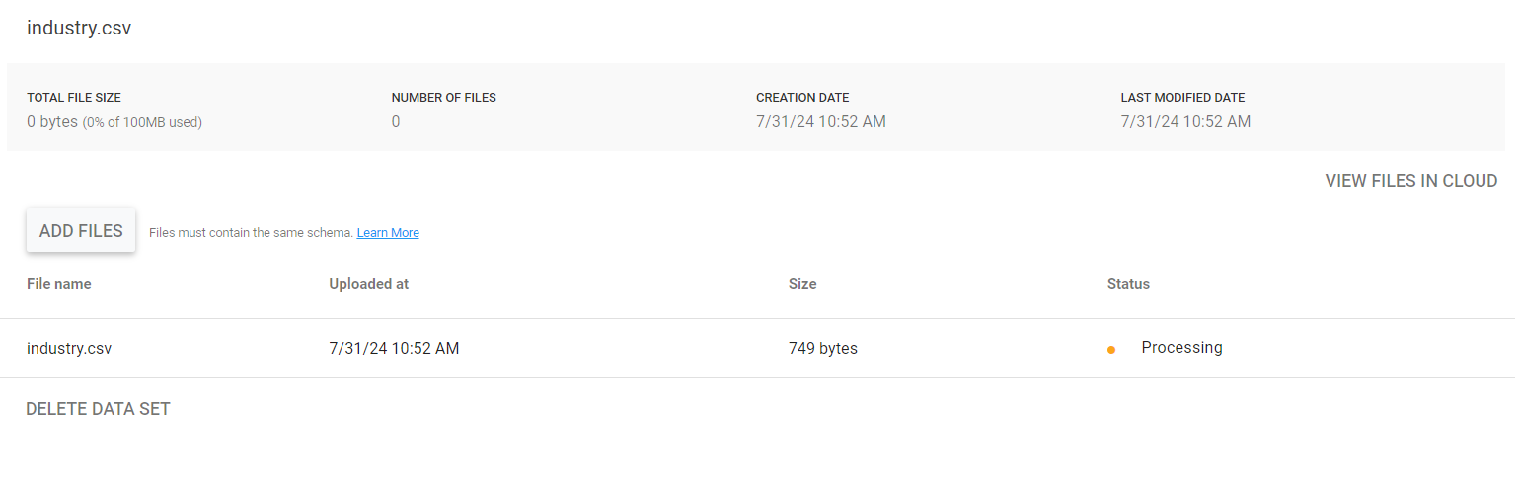
Task: Select the industry.csv file row name
Action: [69, 348]
